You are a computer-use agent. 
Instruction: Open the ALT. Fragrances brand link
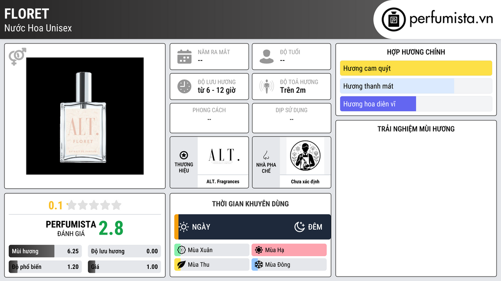(x=223, y=181)
